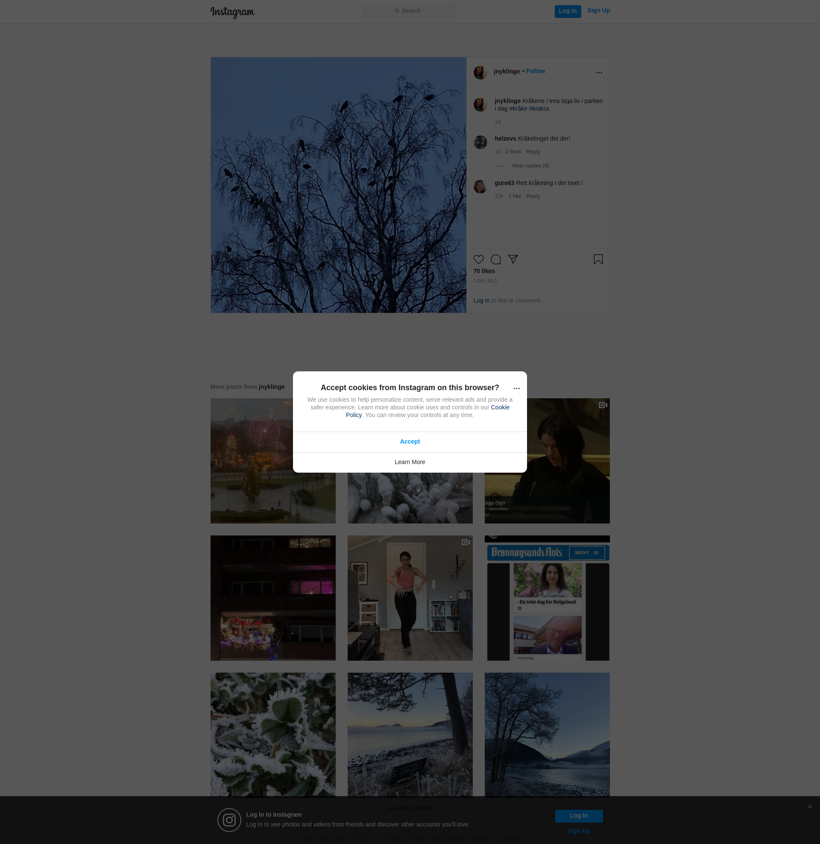Reply to gure63 comment

pos(533,196)
